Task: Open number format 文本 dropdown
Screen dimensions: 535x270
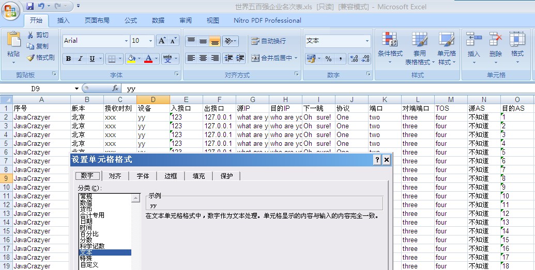Action: (367, 41)
